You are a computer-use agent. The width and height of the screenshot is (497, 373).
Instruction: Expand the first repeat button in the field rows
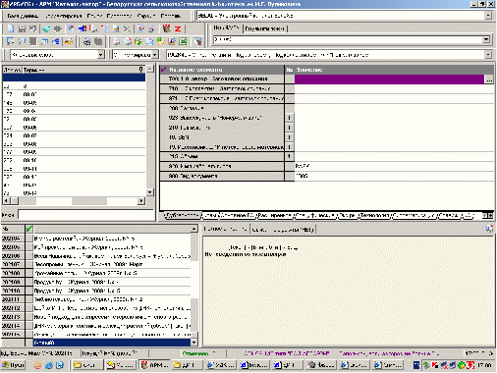(289, 118)
